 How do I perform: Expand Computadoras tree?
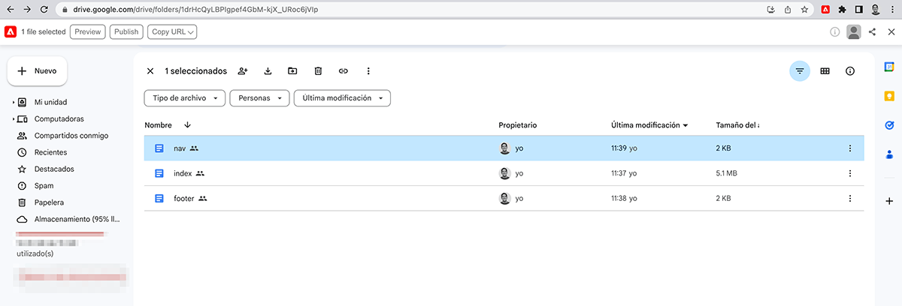[x=13, y=119]
